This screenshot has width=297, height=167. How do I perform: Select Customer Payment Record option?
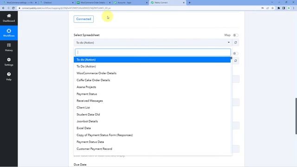pos(152,149)
